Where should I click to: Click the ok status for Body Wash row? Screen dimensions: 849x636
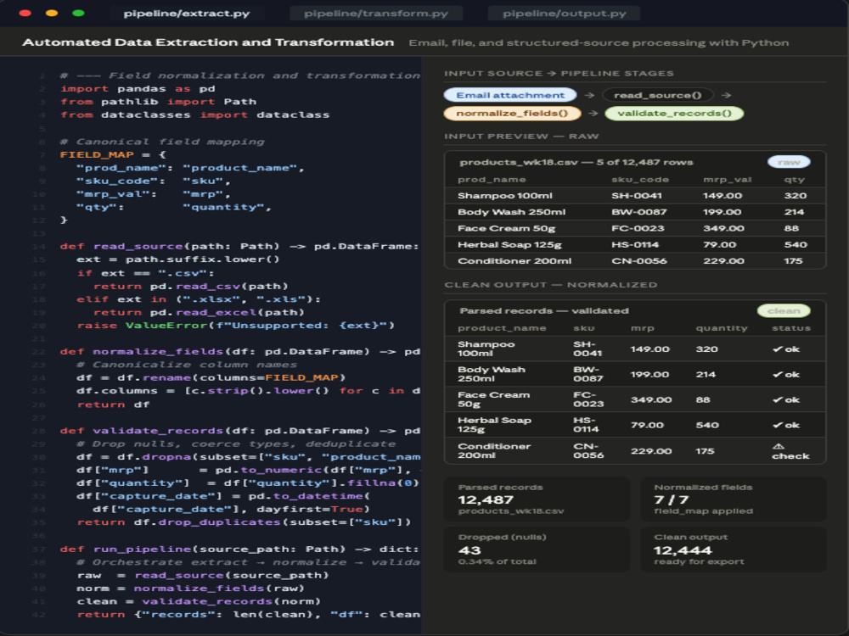(x=786, y=374)
